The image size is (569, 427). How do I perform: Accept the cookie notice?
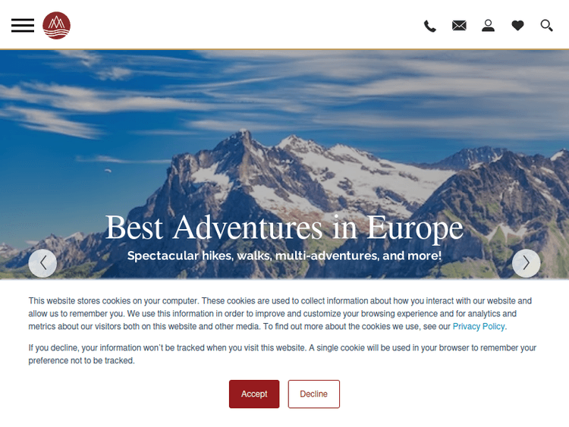[254, 394]
